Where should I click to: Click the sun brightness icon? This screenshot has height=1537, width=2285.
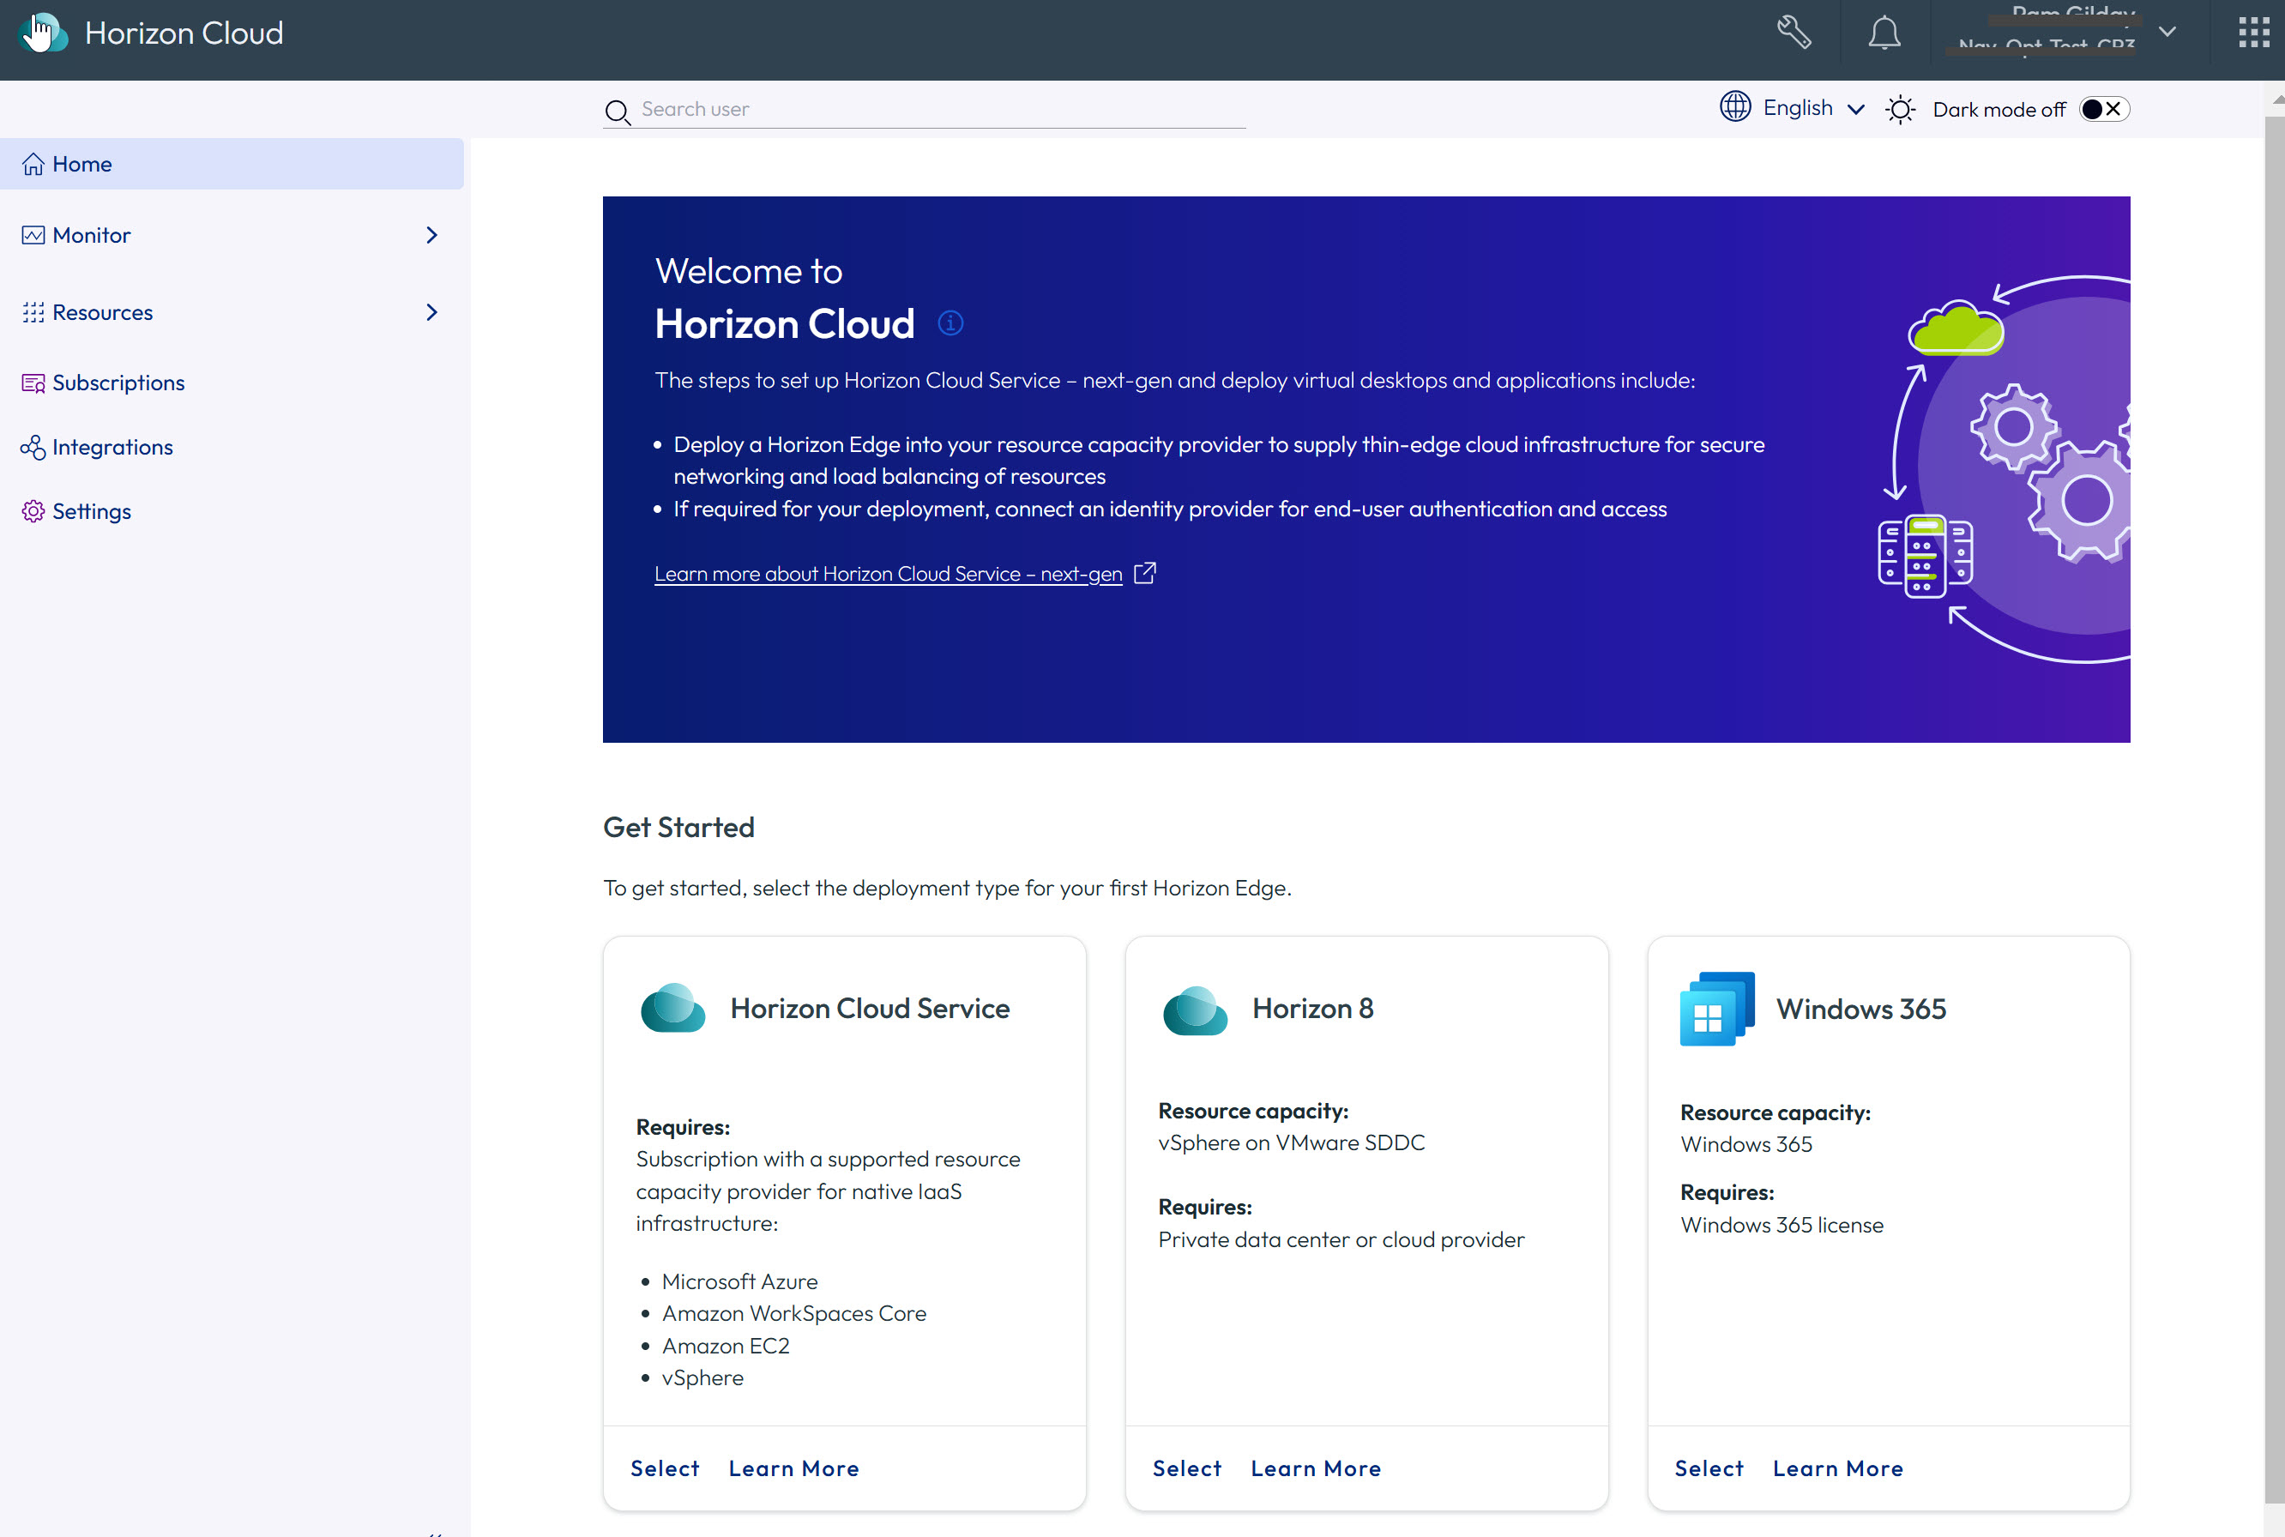[1900, 109]
